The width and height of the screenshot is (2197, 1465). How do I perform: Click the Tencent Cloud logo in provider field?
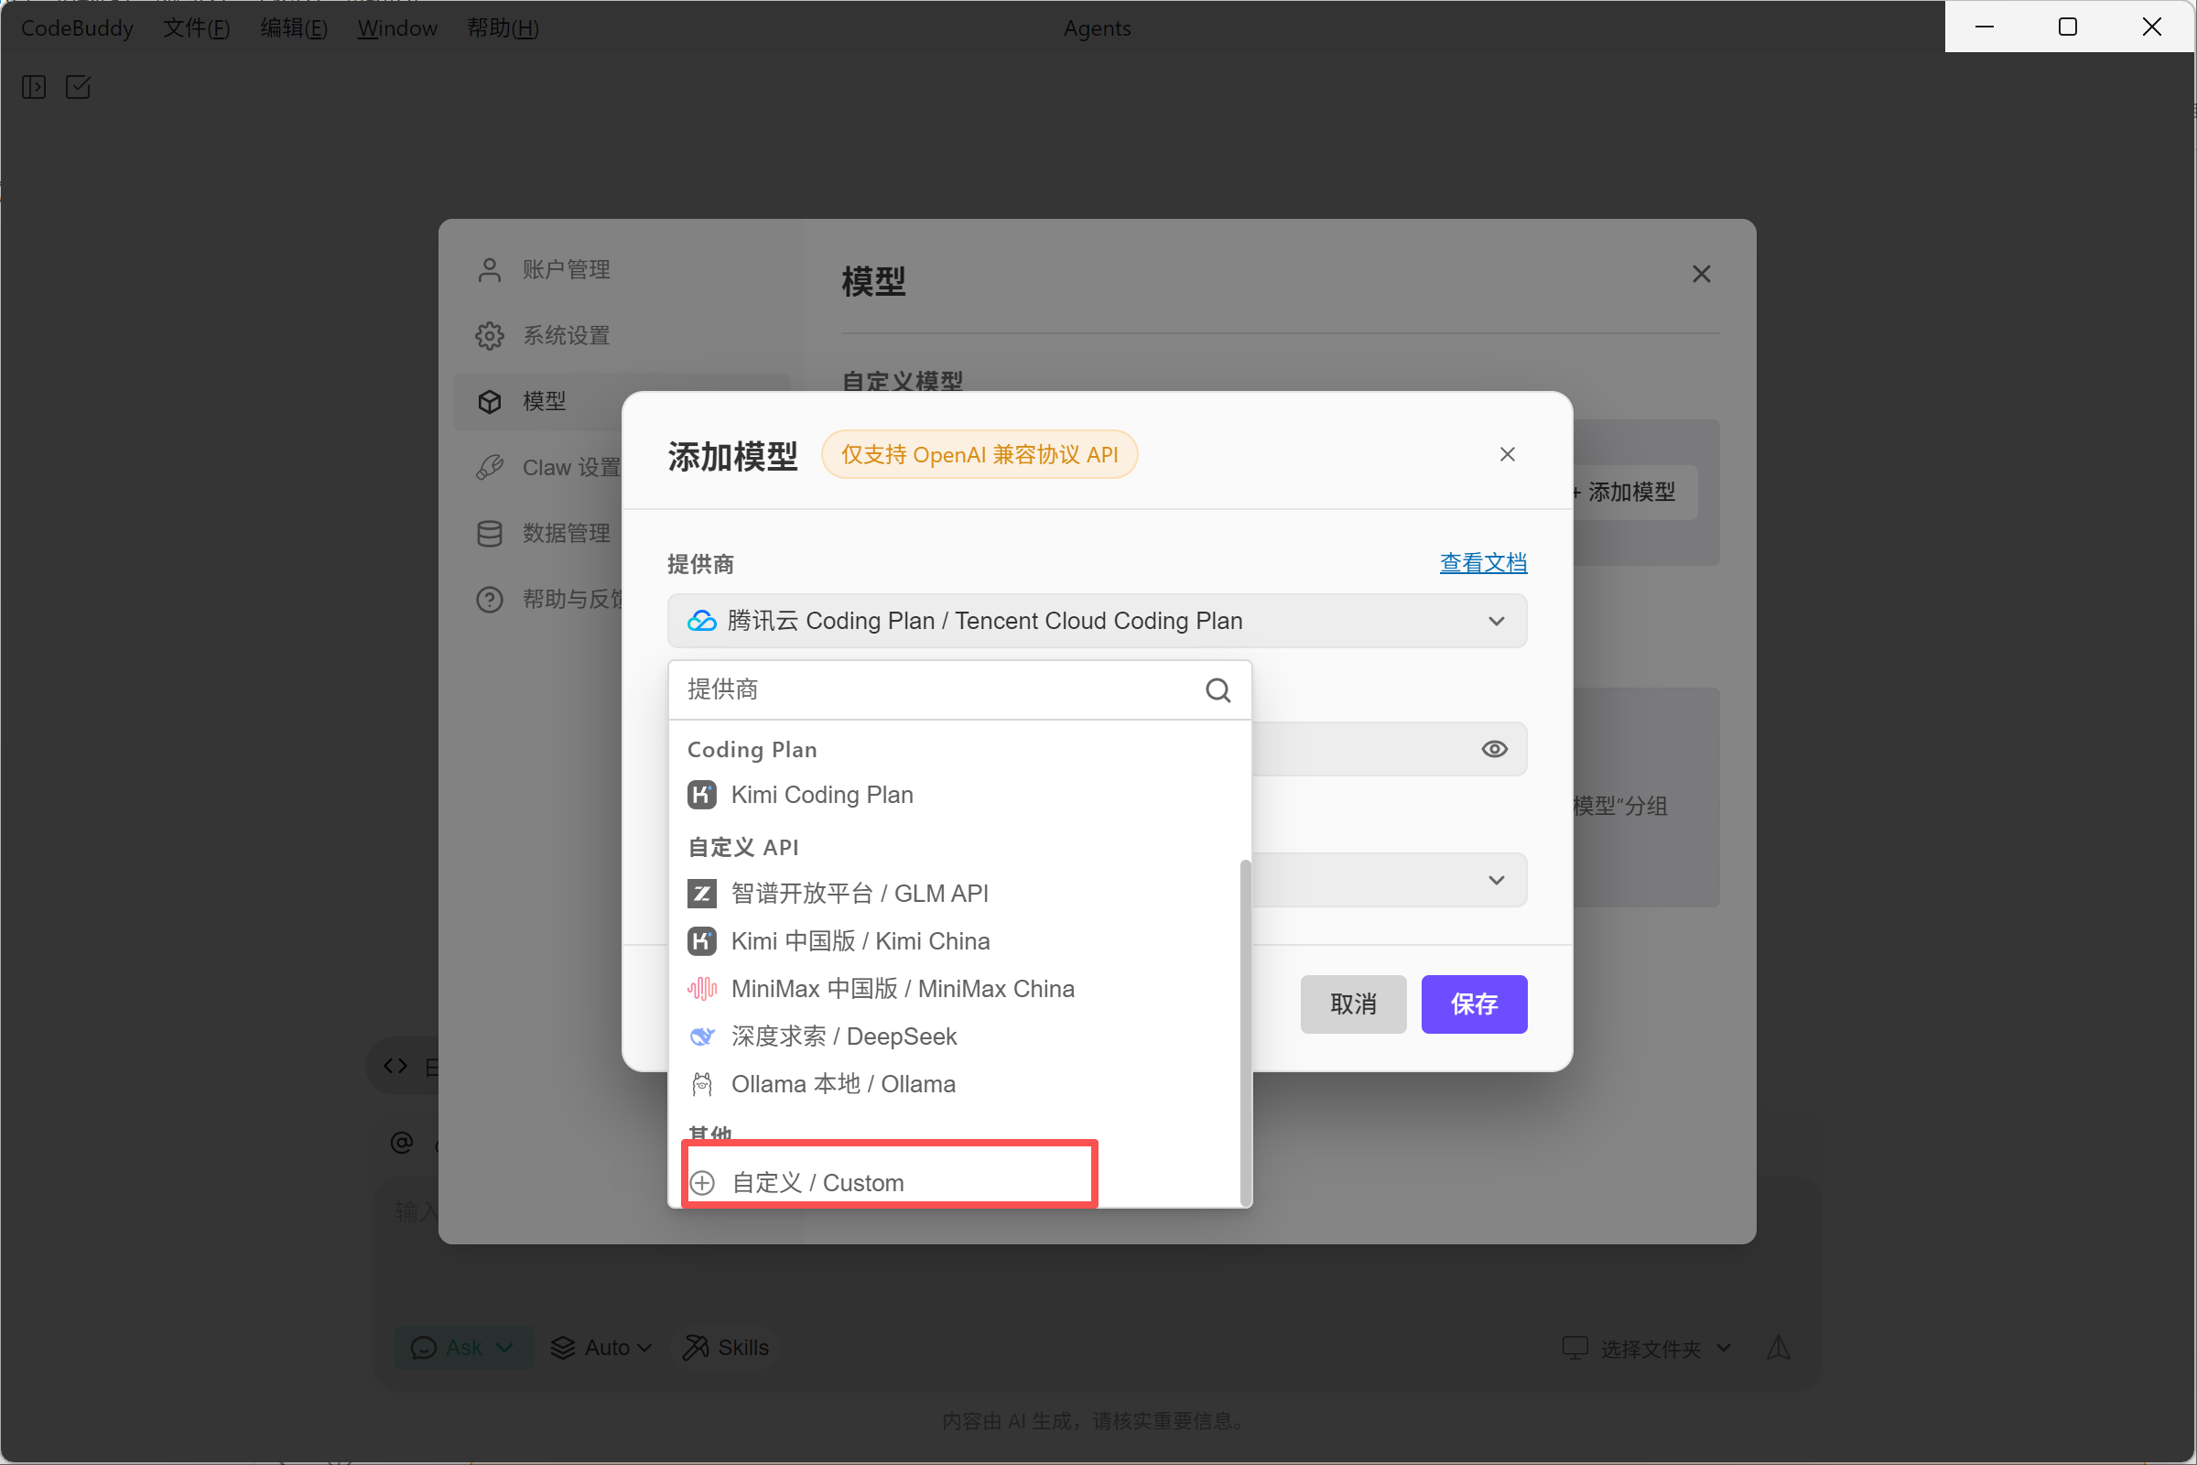coord(701,622)
